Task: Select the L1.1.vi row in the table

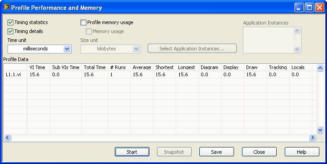Action: pyautogui.click(x=160, y=74)
